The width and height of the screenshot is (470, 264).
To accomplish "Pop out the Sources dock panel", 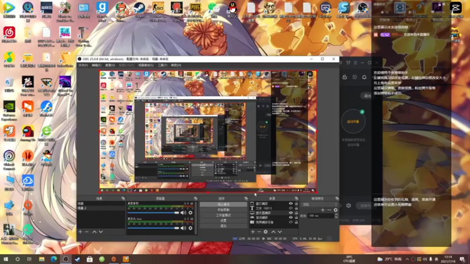I will [296, 198].
